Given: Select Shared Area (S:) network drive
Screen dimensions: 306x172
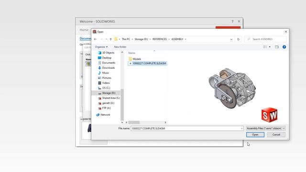Looking at the screenshot, I should [109, 98].
